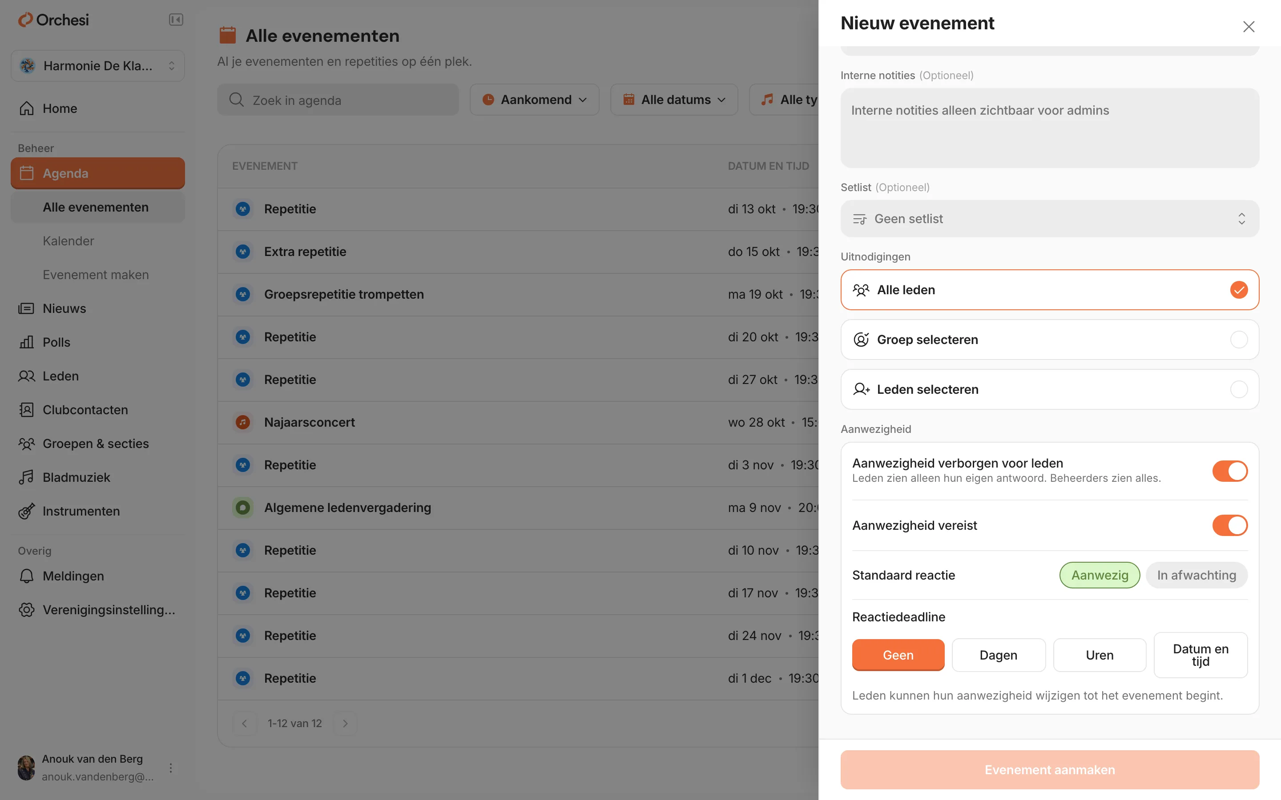Viewport: 1281px width, 800px height.
Task: Set standard reaction to In afwachting
Action: (1196, 575)
